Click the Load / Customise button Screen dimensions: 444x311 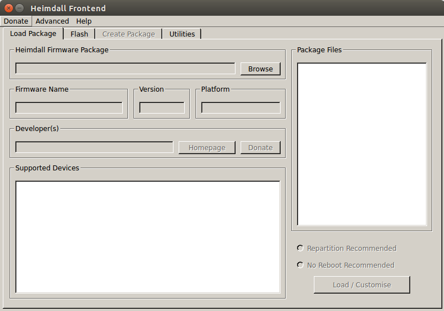point(362,285)
